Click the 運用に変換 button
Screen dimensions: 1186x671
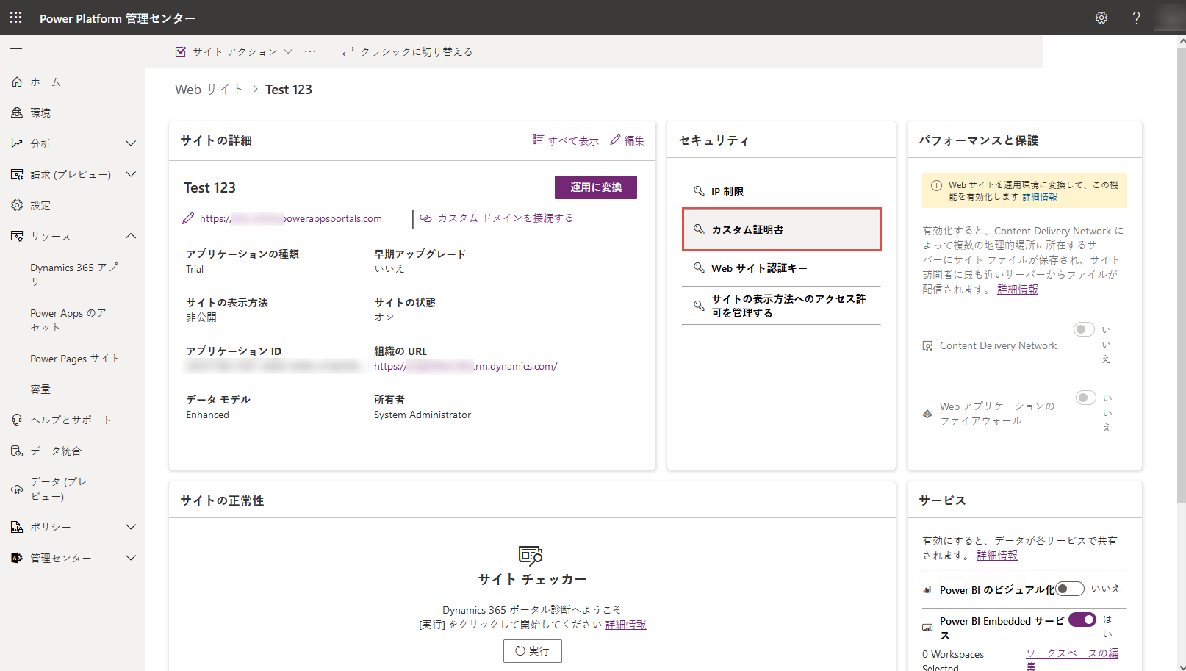click(596, 187)
